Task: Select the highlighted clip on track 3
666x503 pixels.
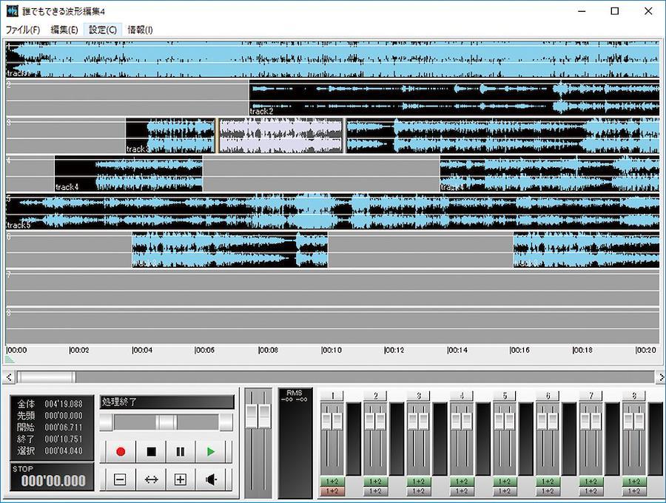Action: pos(281,136)
